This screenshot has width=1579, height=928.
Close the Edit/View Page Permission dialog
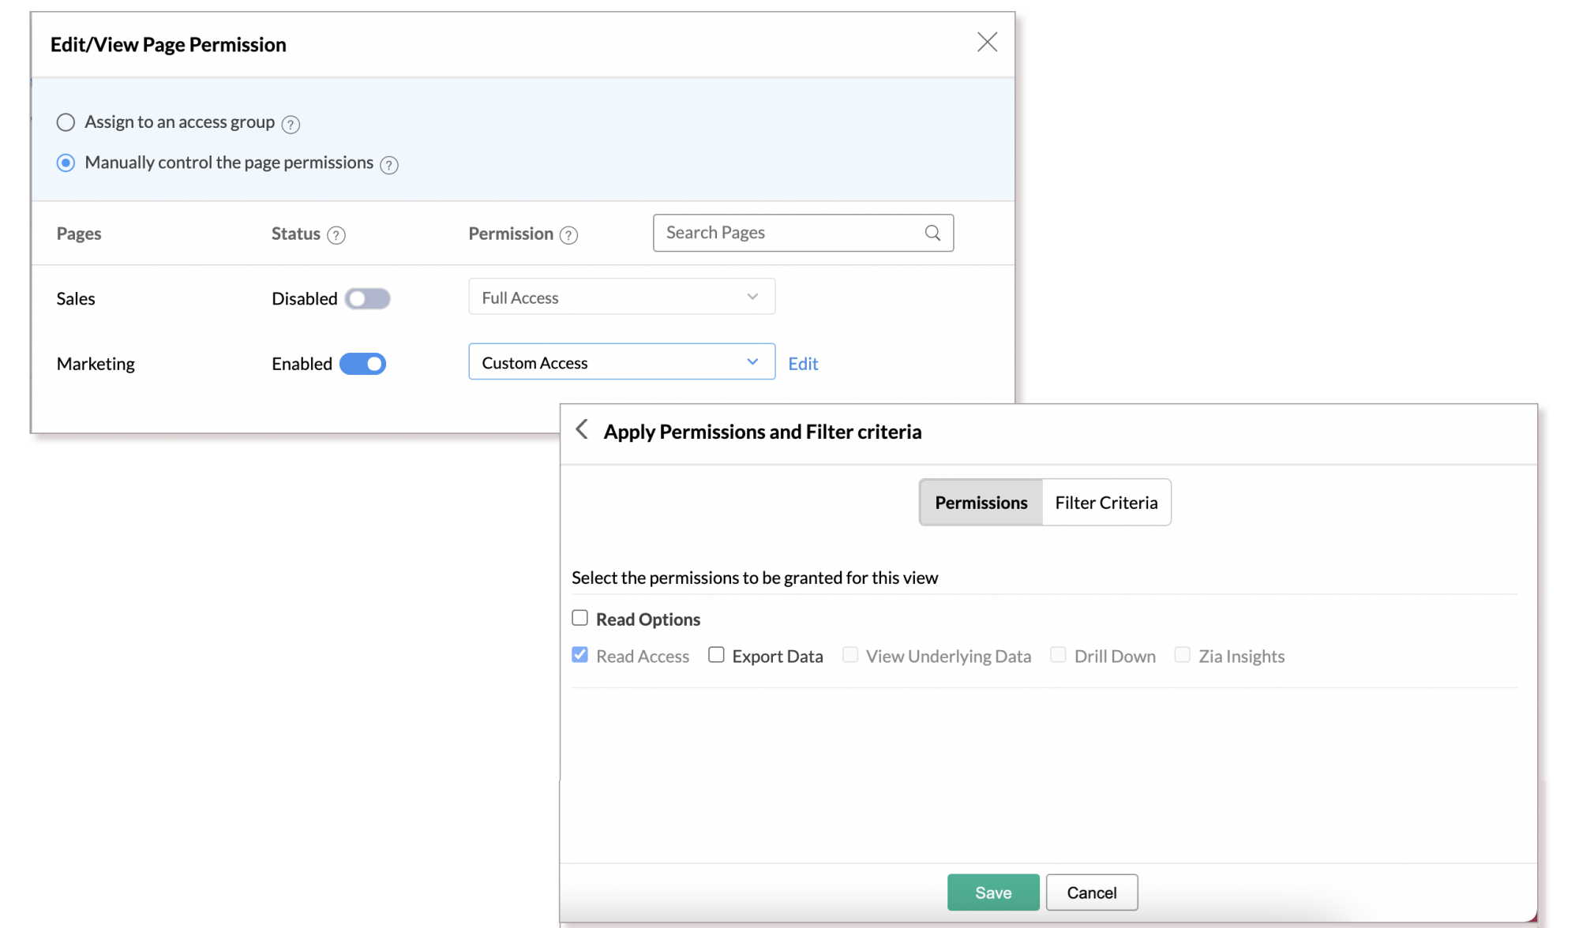[986, 43]
